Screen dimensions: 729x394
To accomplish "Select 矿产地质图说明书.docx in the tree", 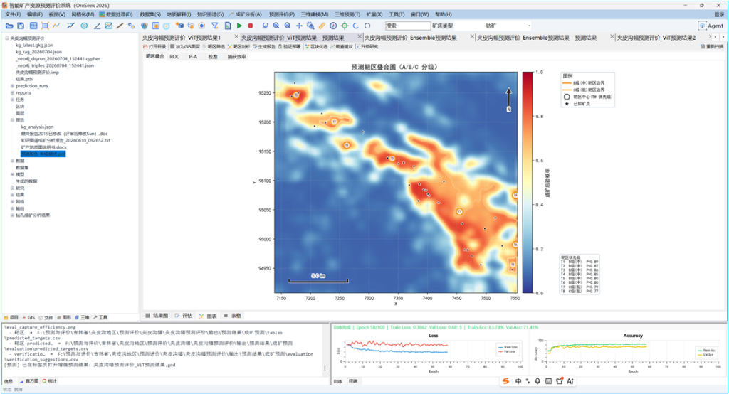I will tap(43, 147).
